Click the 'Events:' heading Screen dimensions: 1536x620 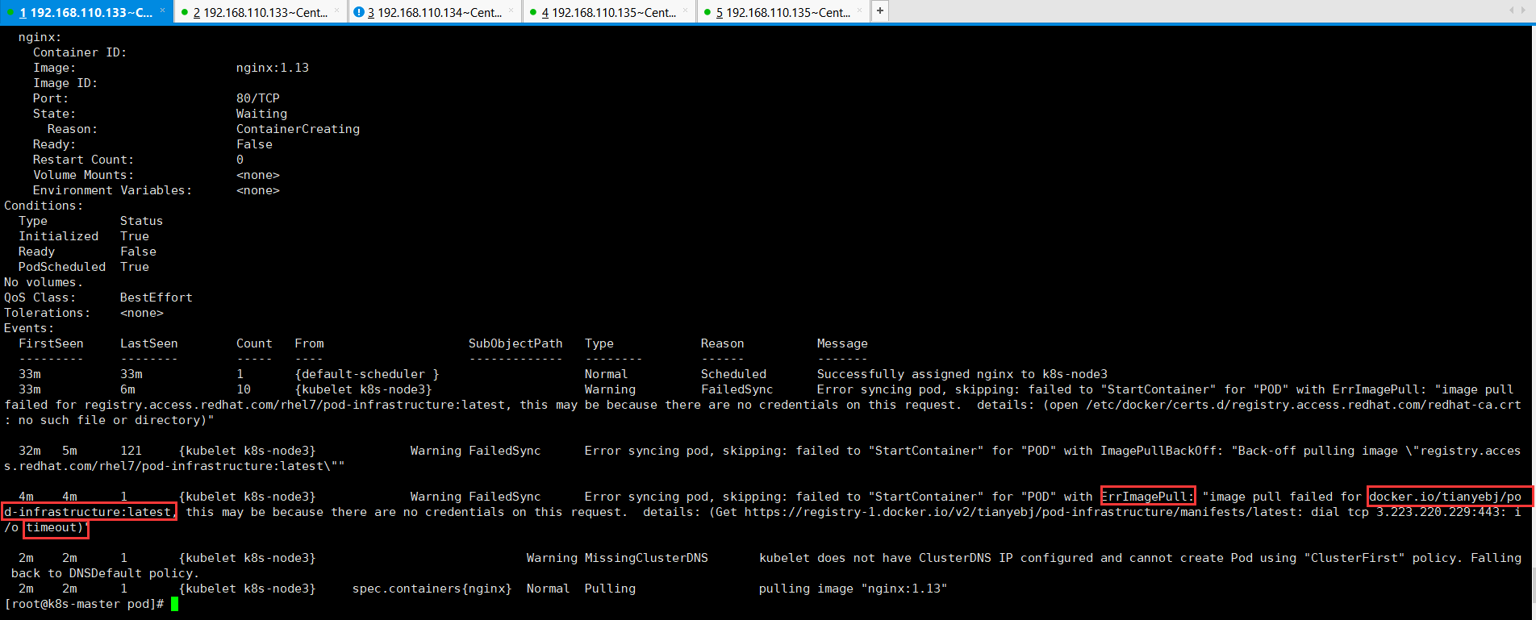29,328
